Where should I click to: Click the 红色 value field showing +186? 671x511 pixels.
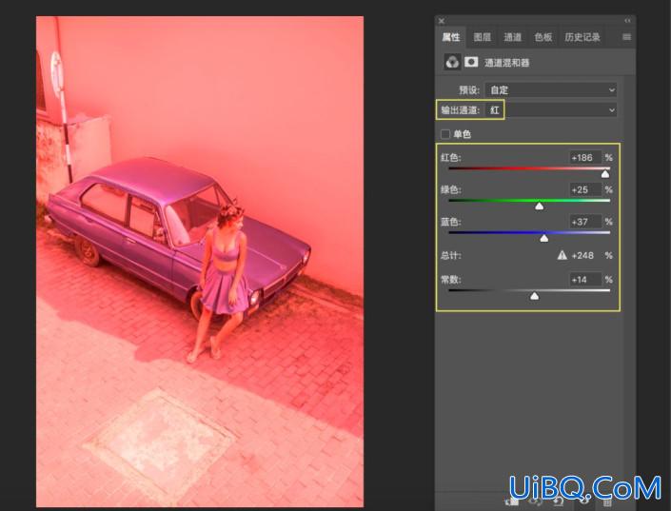click(x=585, y=158)
